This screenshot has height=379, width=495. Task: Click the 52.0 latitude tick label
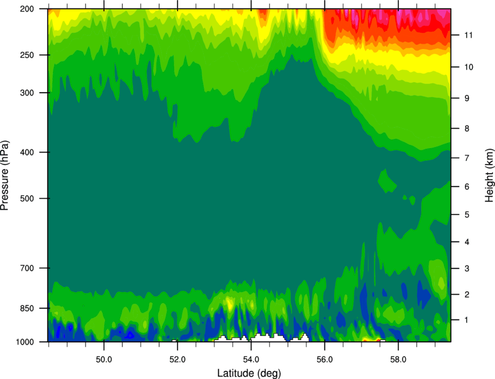tap(178, 360)
